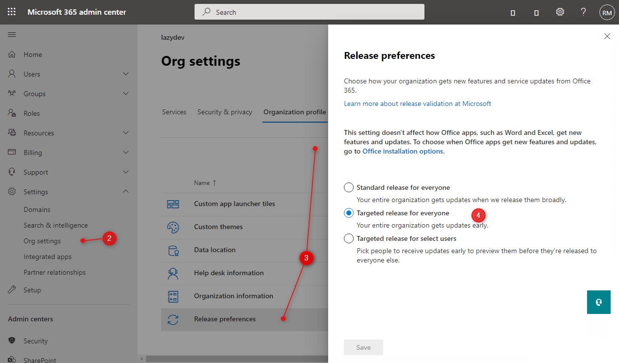Viewport: 619px width, 363px height.
Task: Sort by the Name column header
Action: [x=205, y=183]
